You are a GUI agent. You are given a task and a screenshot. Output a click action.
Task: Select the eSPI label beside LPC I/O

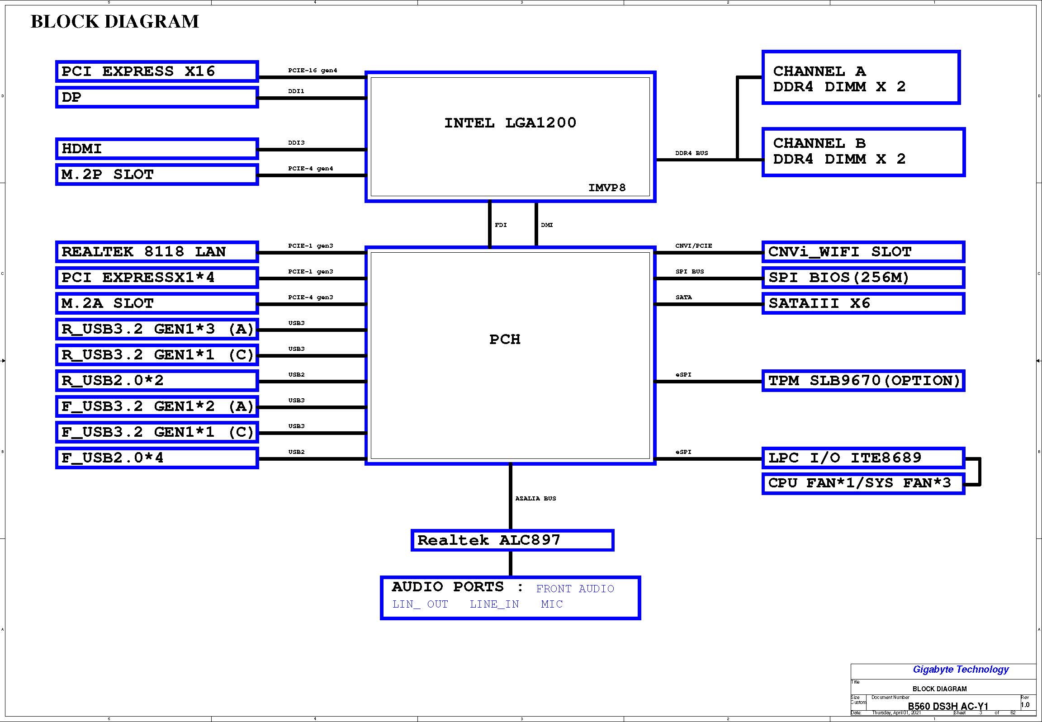[683, 452]
